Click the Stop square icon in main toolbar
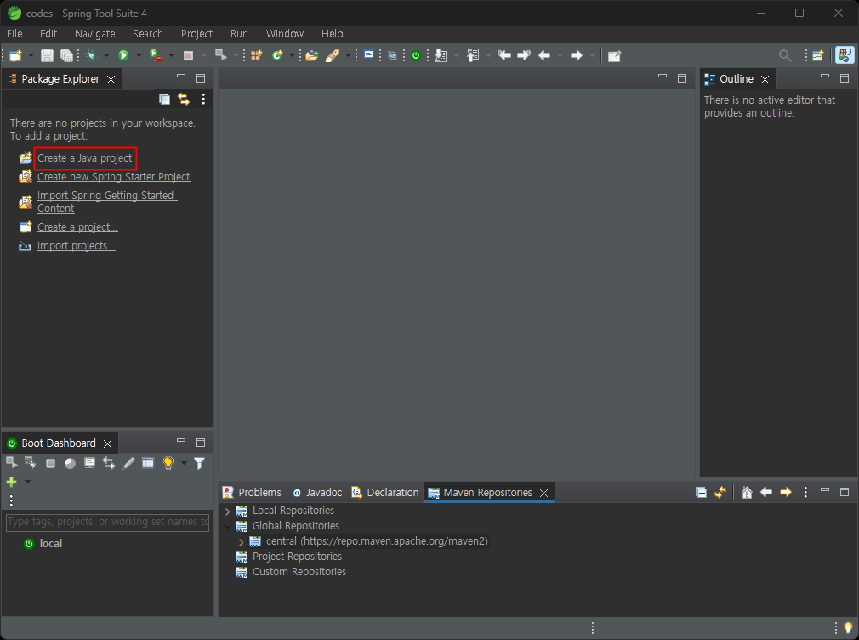 pyautogui.click(x=188, y=55)
